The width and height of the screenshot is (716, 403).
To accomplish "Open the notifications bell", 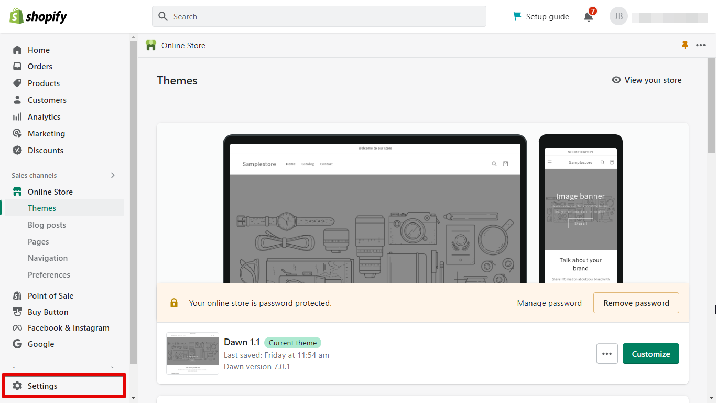I will pos(589,17).
